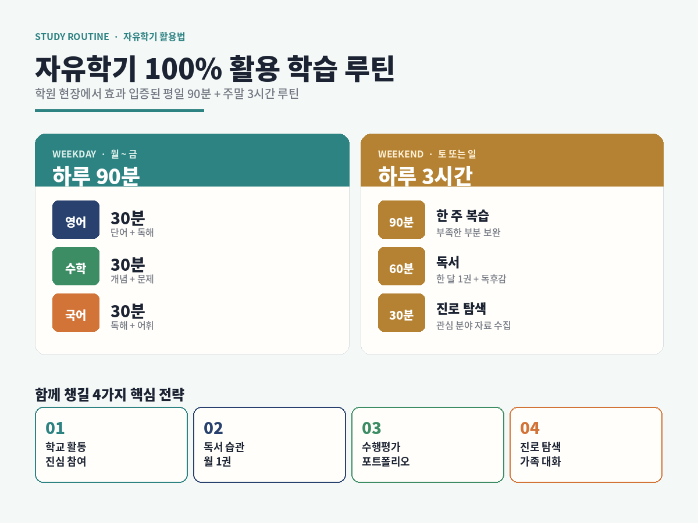Click the WEEKDAY 하루 90분 header
Viewport: 698px width, 523px height.
pyautogui.click(x=192, y=160)
